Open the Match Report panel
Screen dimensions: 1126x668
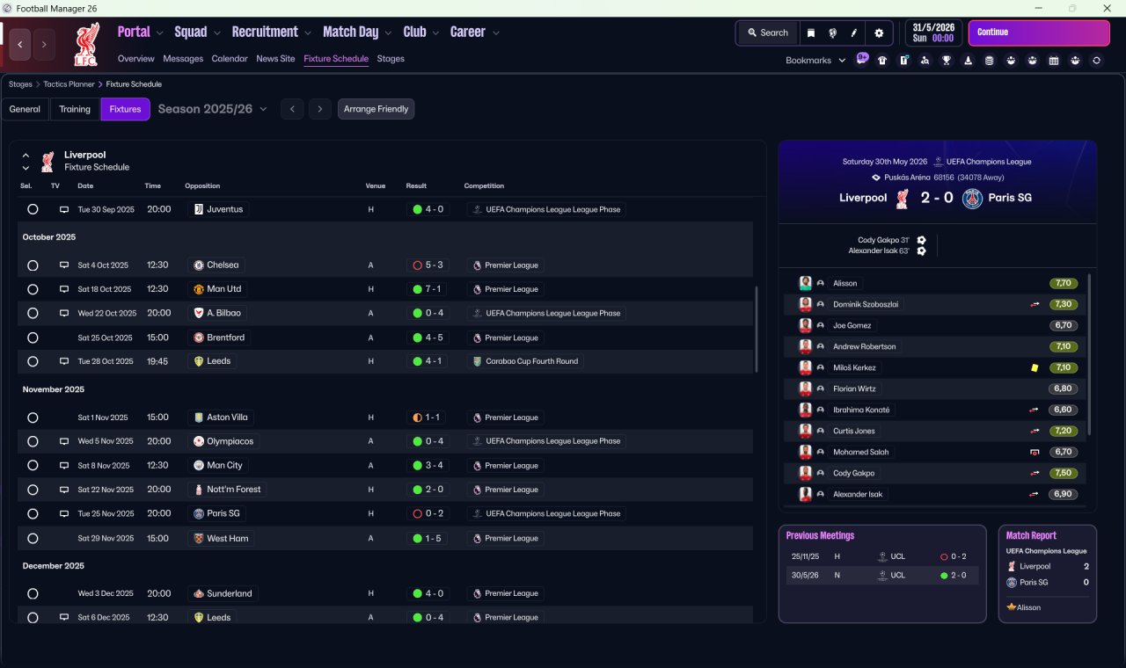click(1048, 574)
